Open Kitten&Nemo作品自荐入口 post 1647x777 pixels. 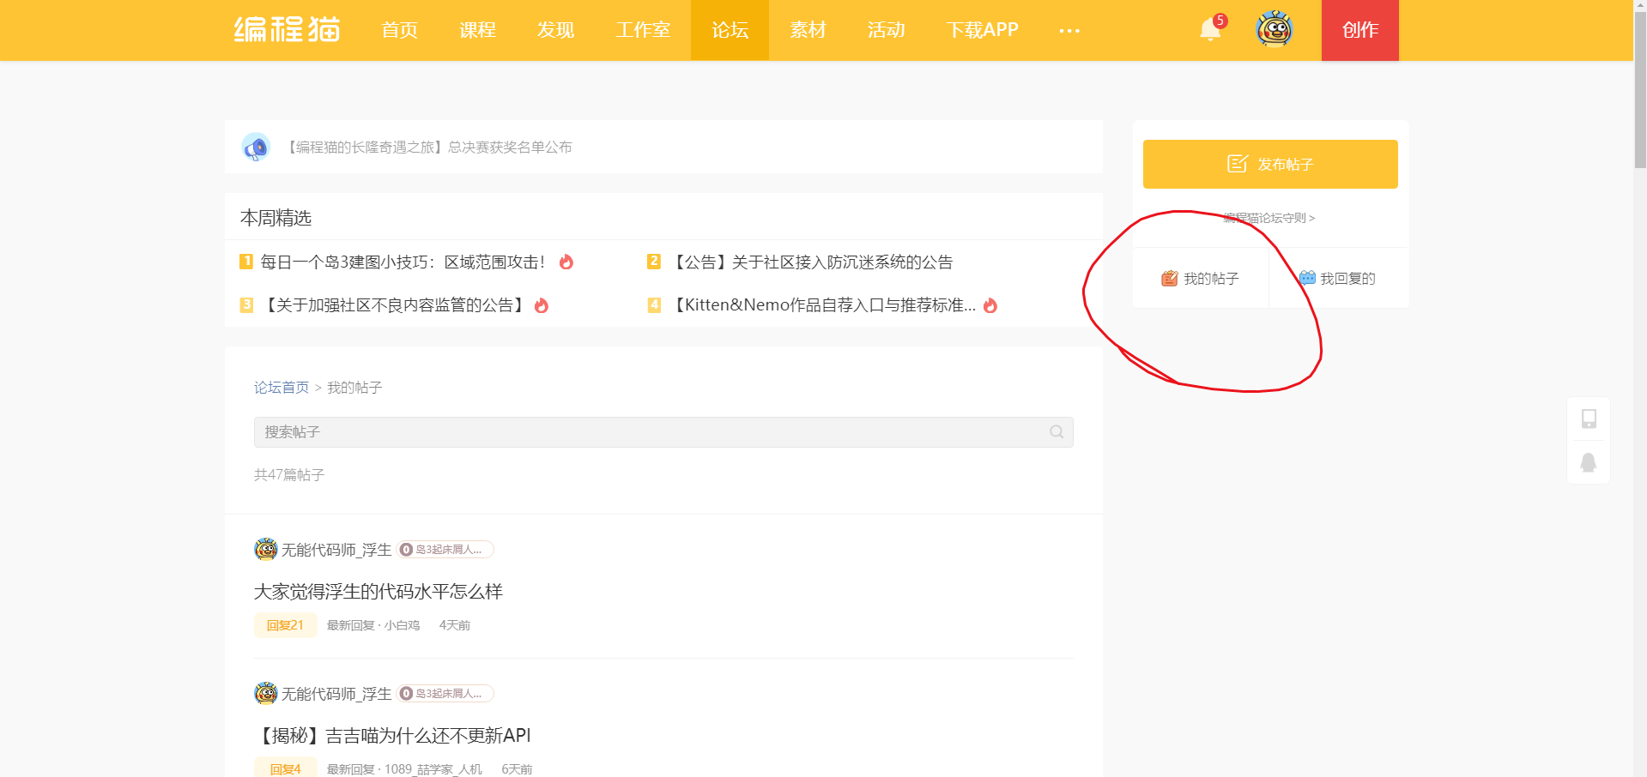[x=822, y=305]
